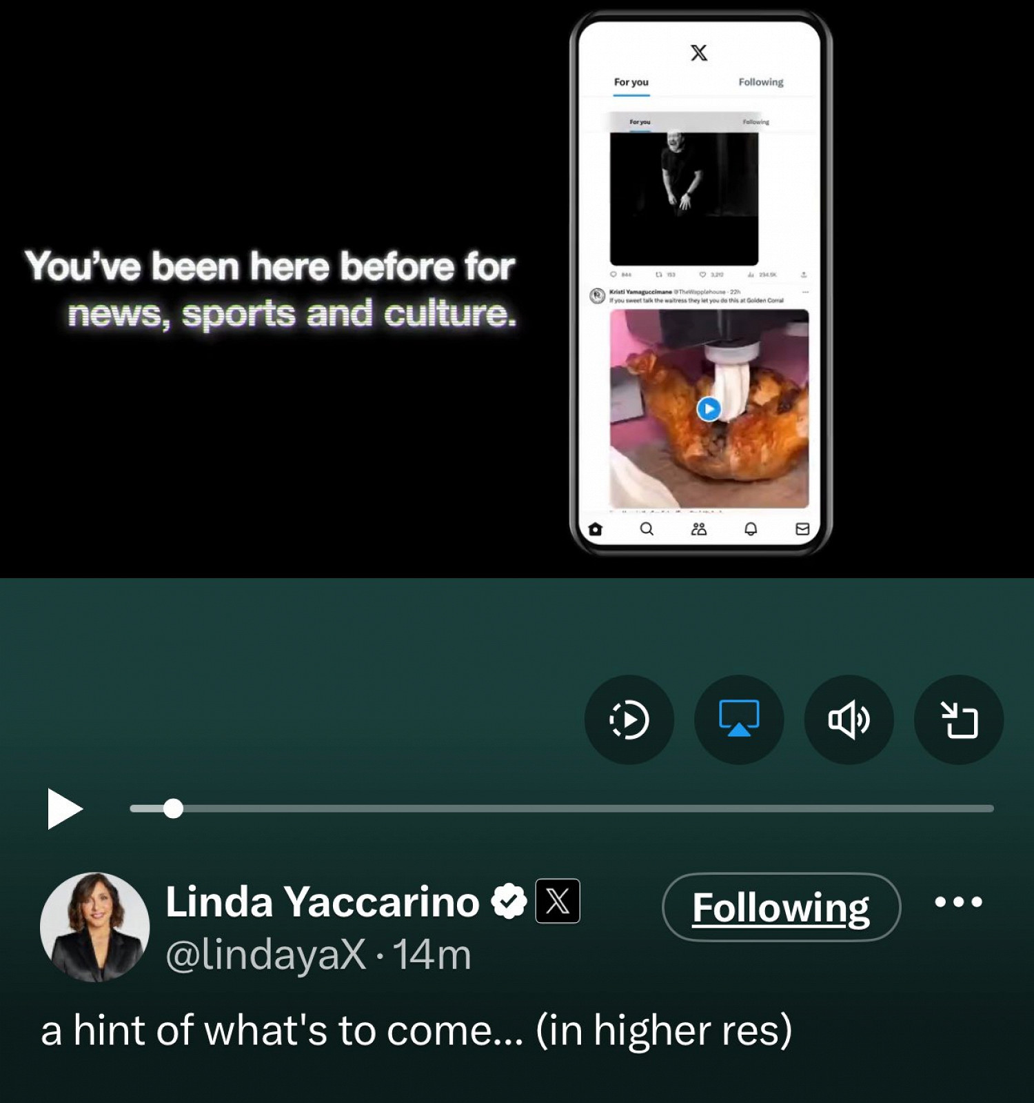Click the playback speed icon
The width and height of the screenshot is (1034, 1103).
629,719
